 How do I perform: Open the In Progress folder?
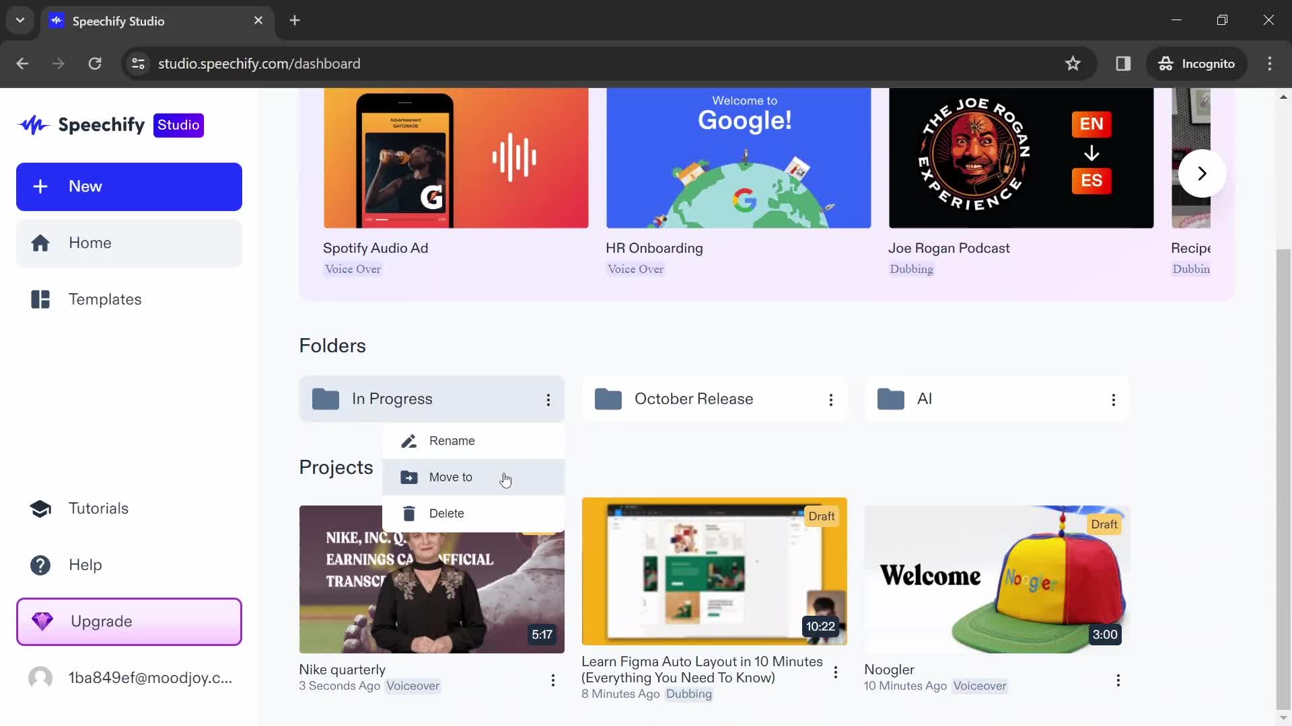point(432,399)
